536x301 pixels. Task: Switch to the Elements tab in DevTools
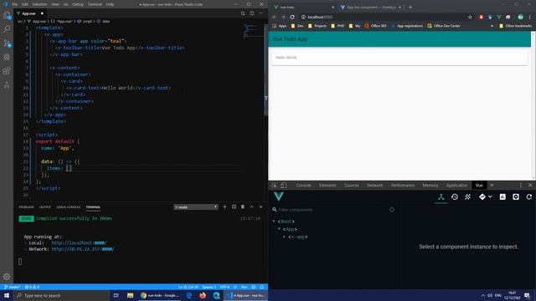point(327,186)
